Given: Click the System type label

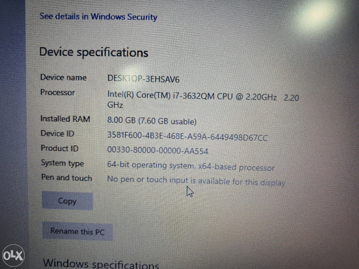Looking at the screenshot, I should [62, 163].
